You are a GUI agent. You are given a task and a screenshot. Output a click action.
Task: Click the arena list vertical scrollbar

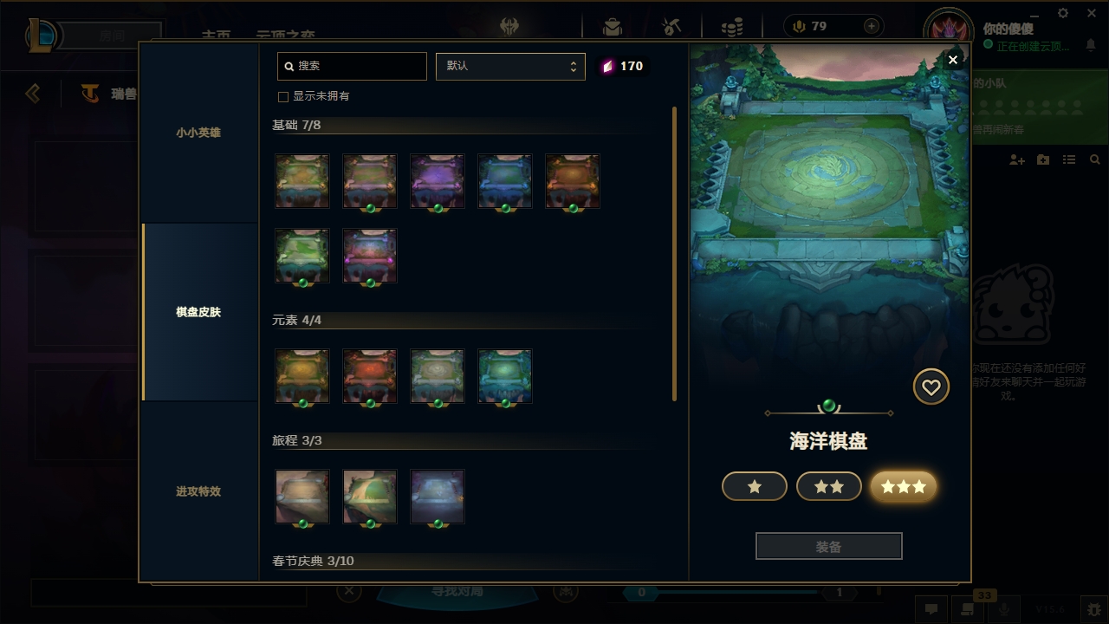(675, 254)
